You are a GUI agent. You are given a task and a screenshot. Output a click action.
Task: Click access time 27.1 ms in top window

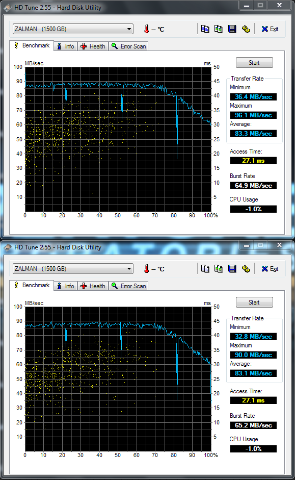(253, 160)
